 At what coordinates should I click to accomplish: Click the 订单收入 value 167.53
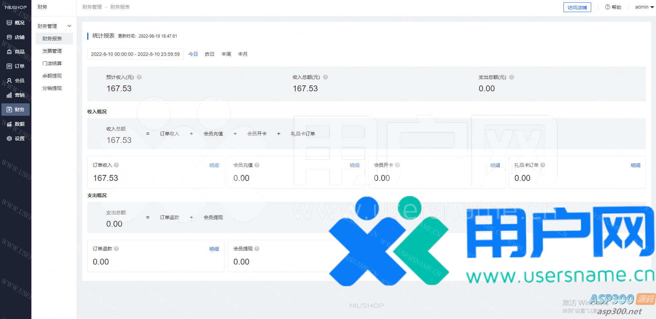[106, 178]
